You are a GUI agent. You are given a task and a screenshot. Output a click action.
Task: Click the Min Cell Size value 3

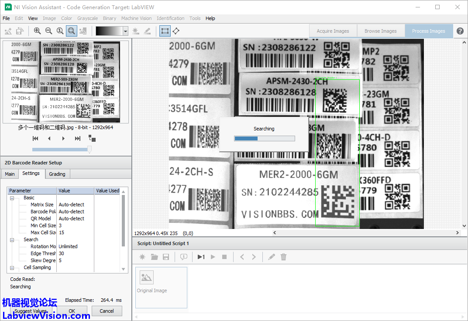[x=76, y=225]
